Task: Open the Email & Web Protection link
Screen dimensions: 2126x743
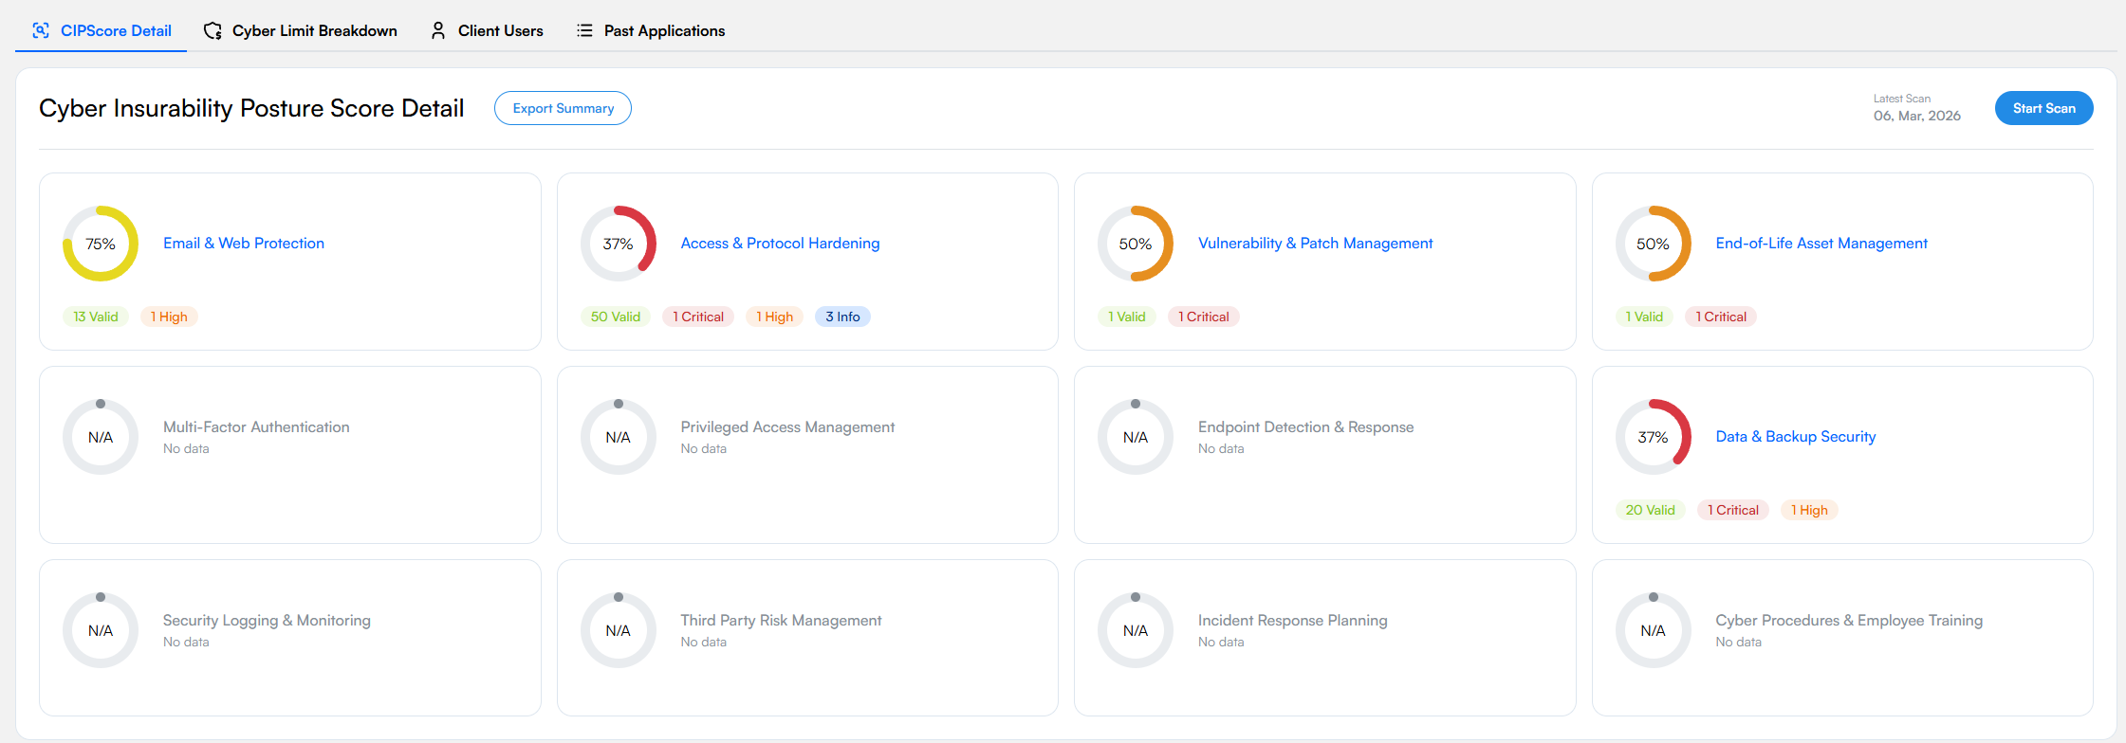Action: click(244, 244)
